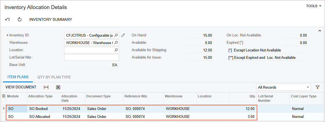The image size is (325, 122).
Task: Click the VIEW DOCUMENT button
Action: [21, 87]
